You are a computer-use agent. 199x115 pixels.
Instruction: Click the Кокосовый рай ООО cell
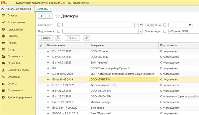click(x=124, y=85)
